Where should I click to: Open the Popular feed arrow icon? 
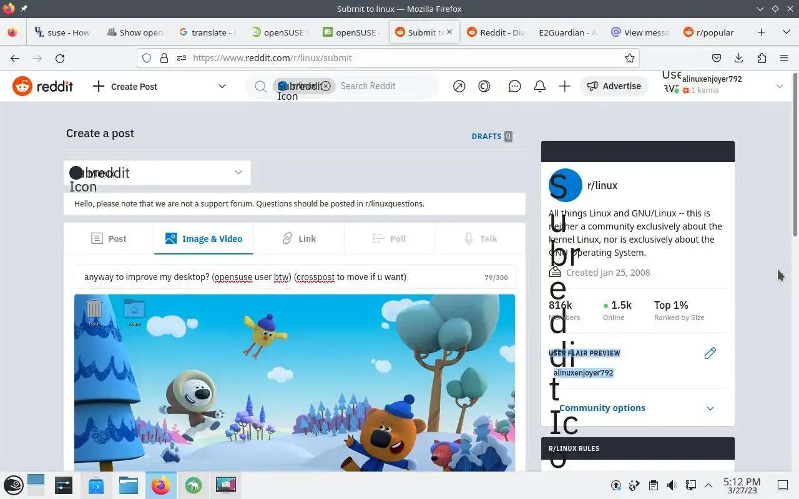pyautogui.click(x=459, y=87)
